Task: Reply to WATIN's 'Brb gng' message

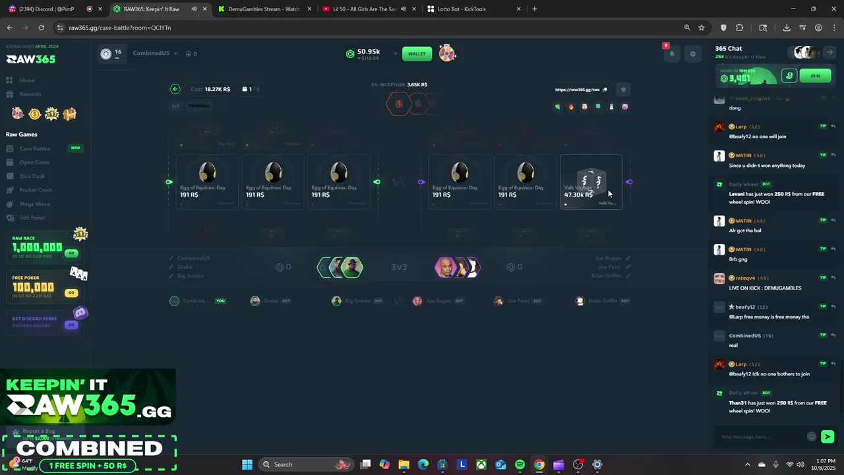Action: click(833, 249)
